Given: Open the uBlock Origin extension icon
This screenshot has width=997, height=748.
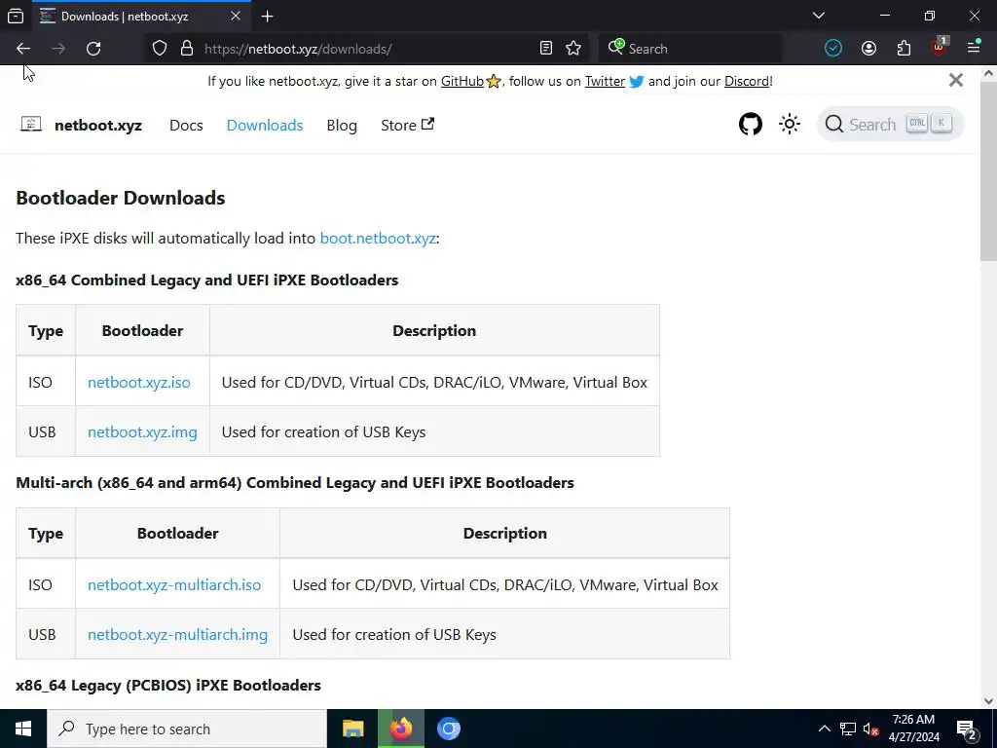Looking at the screenshot, I should click(x=940, y=47).
